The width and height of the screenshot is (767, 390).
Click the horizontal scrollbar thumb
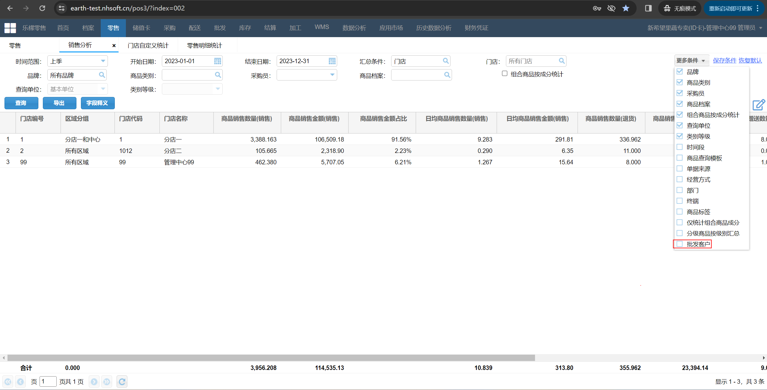point(271,358)
